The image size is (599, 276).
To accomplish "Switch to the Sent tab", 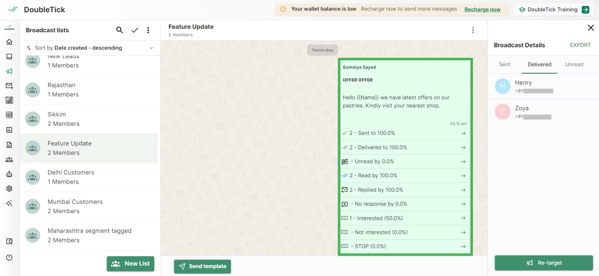I will click(505, 64).
